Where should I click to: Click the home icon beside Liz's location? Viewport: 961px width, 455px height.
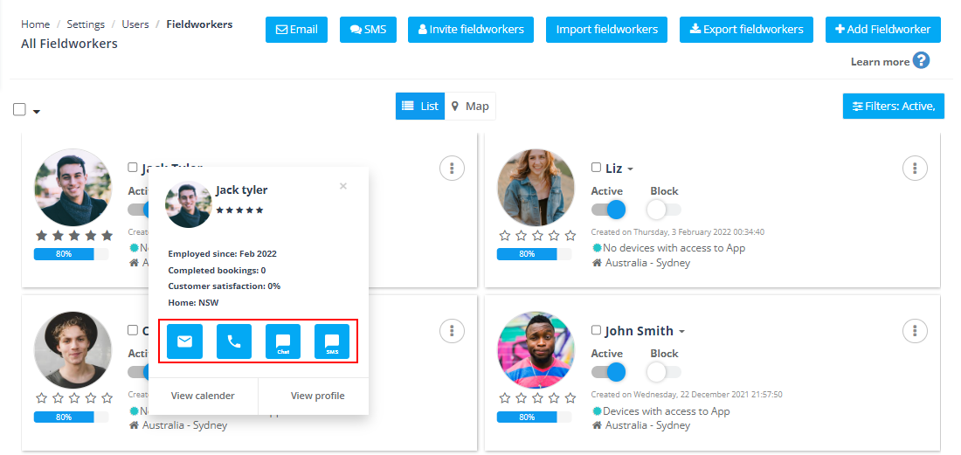pos(597,263)
